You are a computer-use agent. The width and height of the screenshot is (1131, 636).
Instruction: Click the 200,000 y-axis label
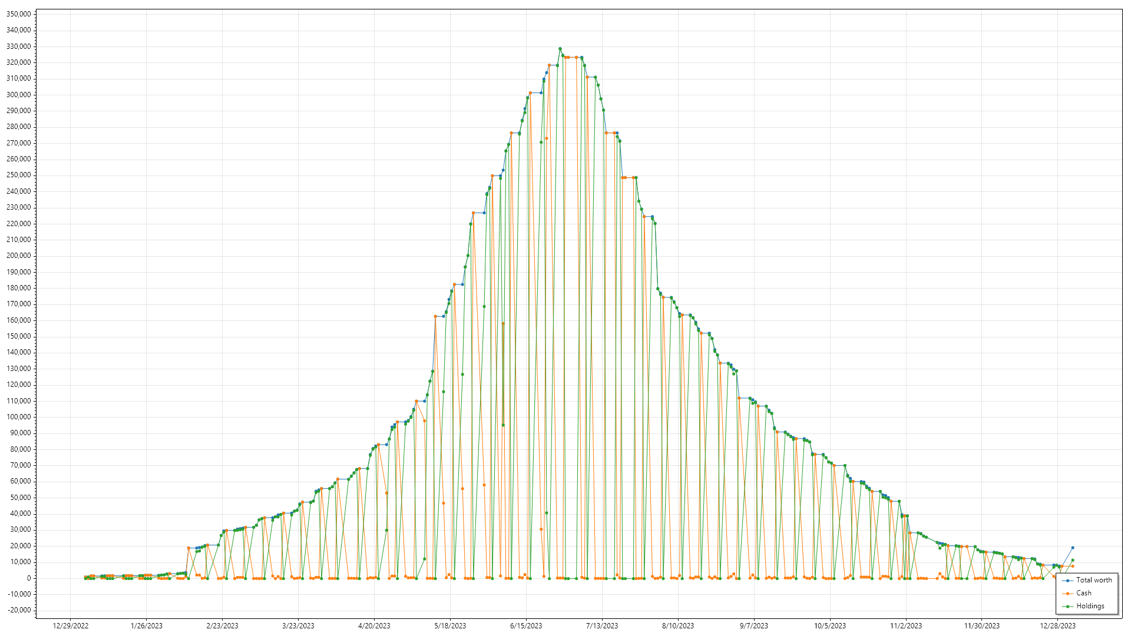click(19, 256)
